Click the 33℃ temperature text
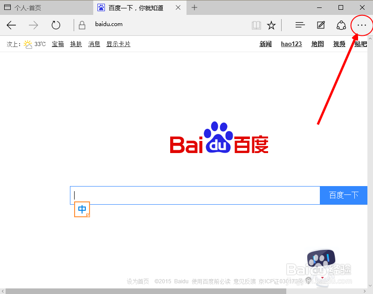This screenshot has width=373, height=294. coord(40,44)
